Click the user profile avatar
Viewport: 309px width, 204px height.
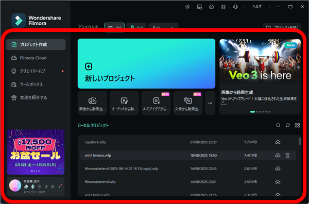[15, 185]
